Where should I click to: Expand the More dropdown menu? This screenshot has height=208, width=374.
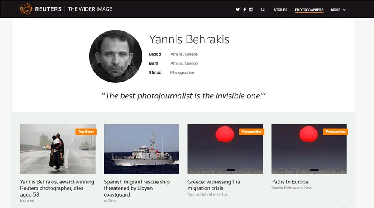338,10
